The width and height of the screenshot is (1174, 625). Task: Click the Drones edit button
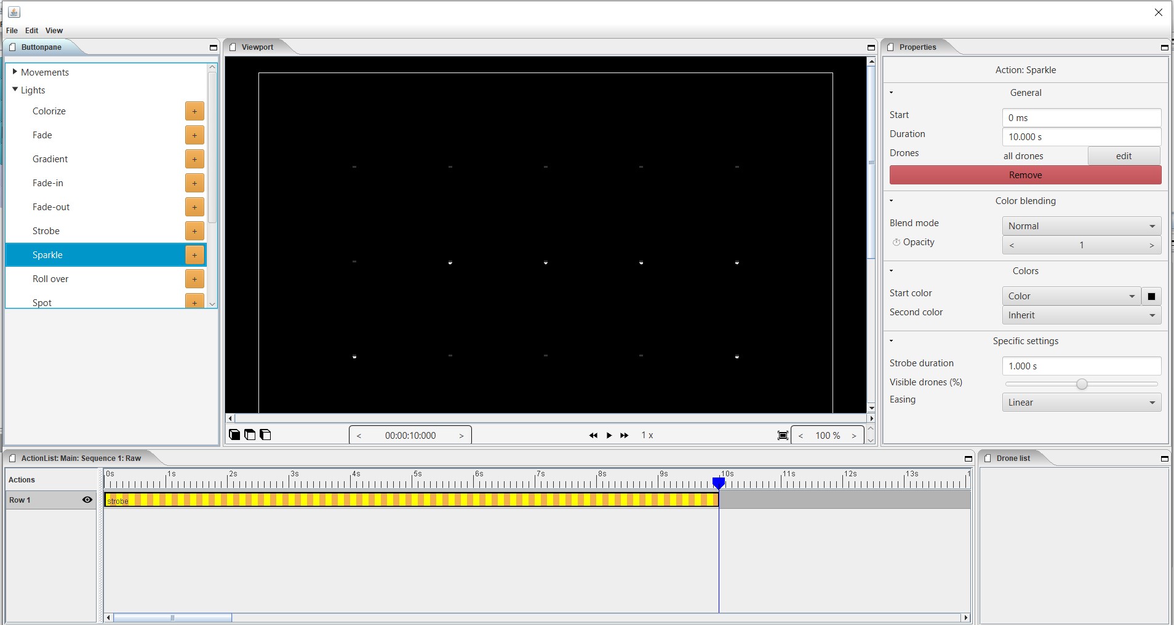(1124, 156)
